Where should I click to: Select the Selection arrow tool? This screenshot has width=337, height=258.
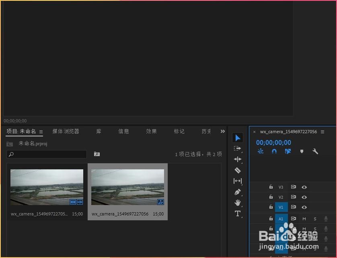pyautogui.click(x=238, y=138)
